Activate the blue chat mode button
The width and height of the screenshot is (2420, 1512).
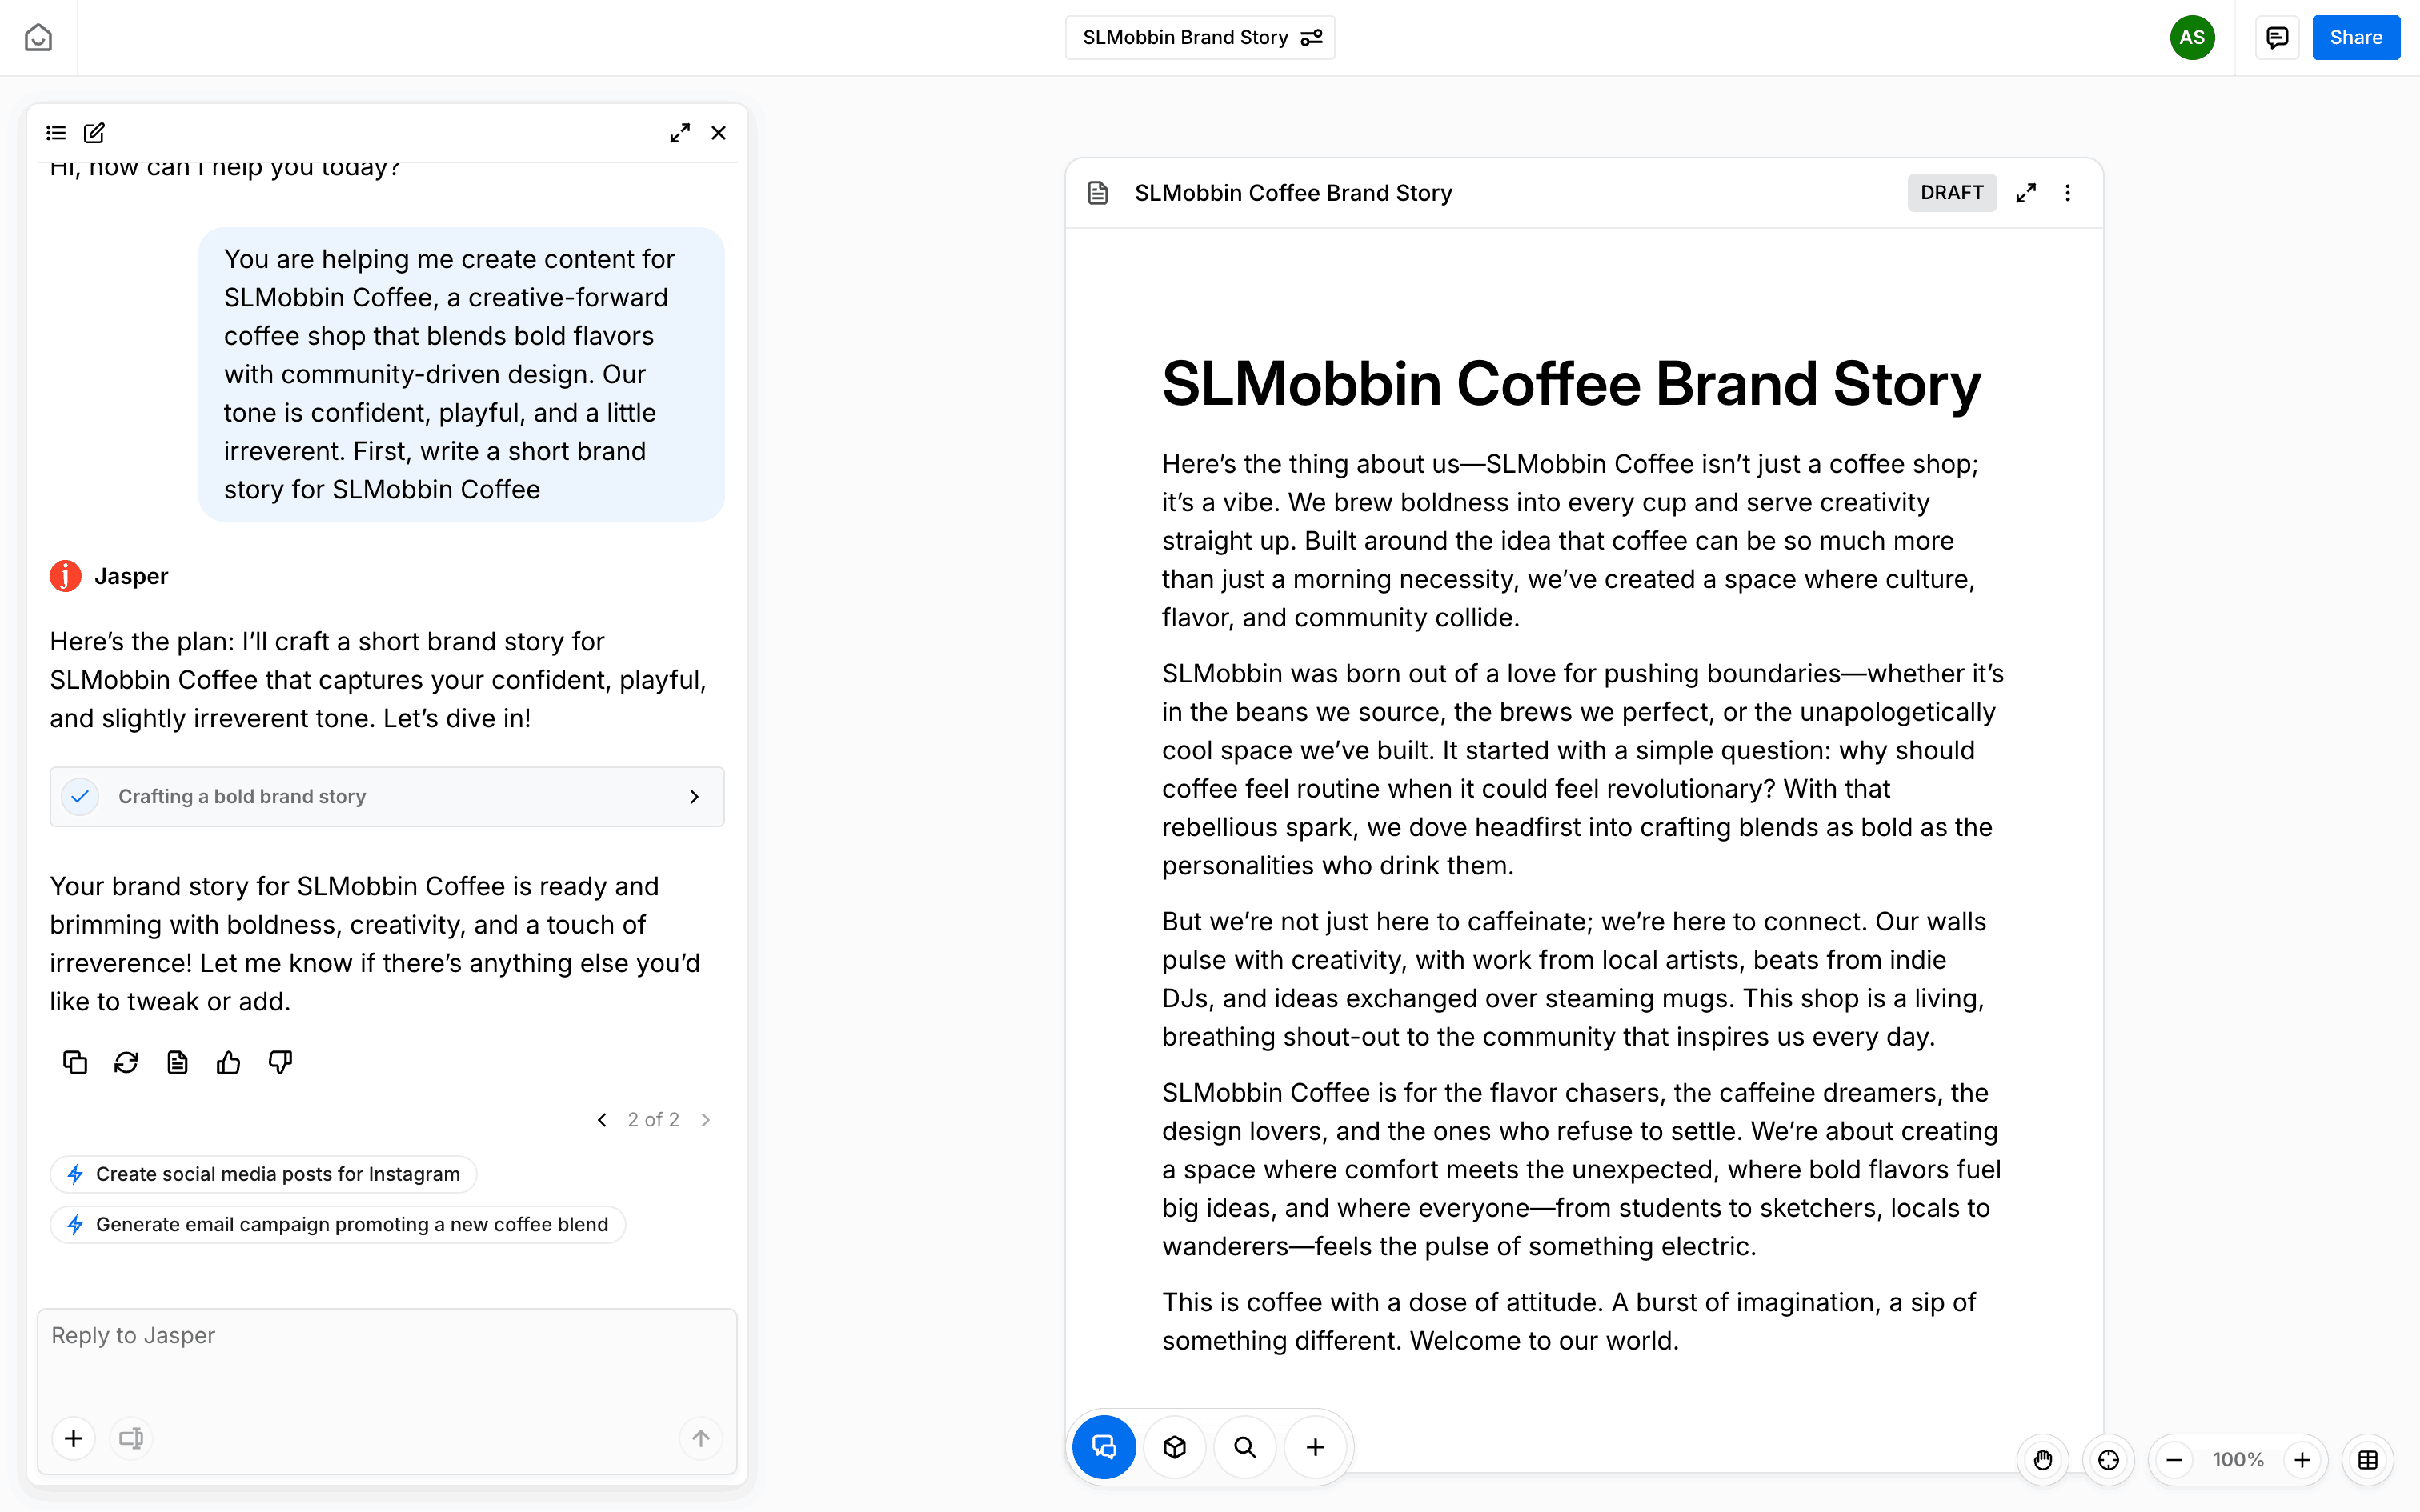click(x=1104, y=1446)
